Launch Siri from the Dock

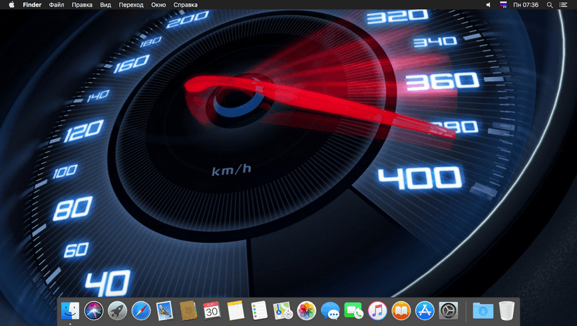(x=93, y=311)
